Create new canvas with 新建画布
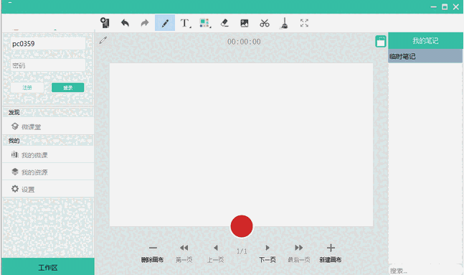This screenshot has width=464, height=275. point(331,253)
